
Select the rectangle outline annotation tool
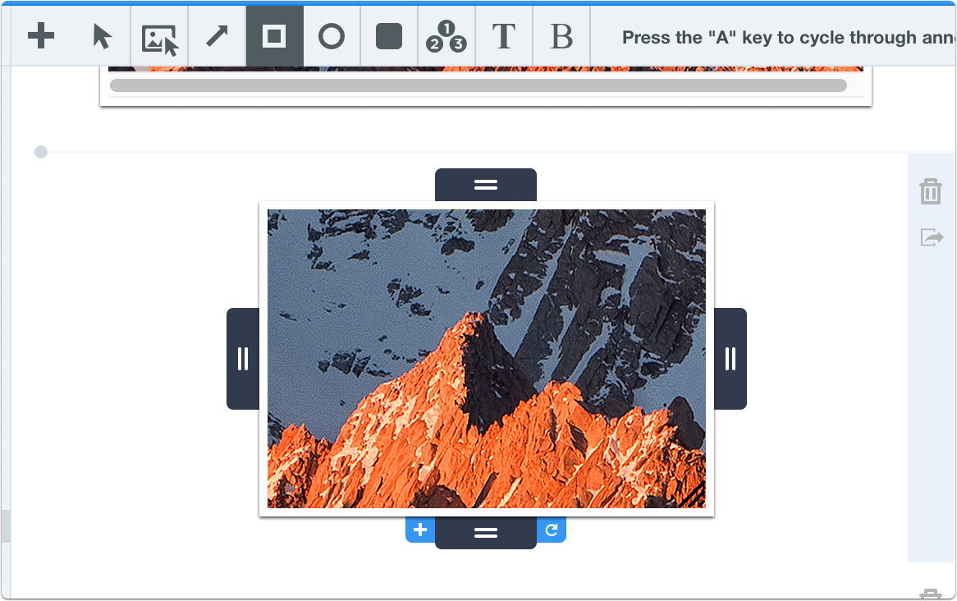tap(275, 36)
